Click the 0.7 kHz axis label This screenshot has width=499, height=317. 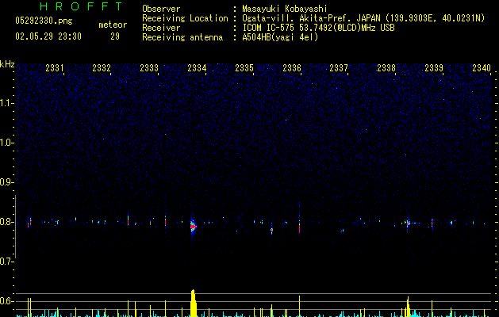point(7,262)
